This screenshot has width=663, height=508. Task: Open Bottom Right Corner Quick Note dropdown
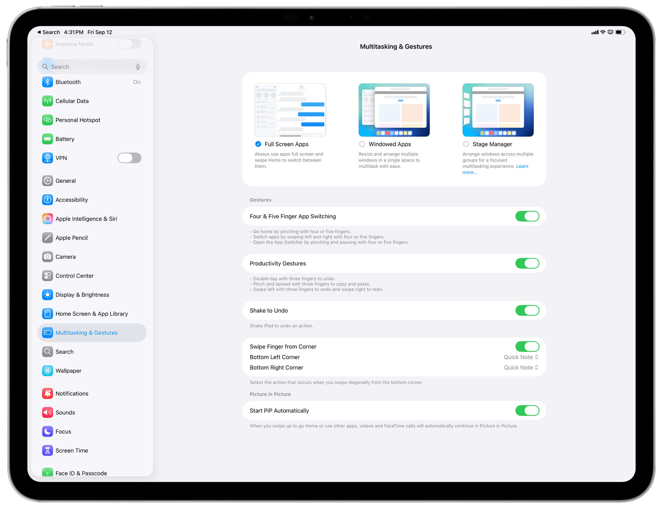click(521, 368)
